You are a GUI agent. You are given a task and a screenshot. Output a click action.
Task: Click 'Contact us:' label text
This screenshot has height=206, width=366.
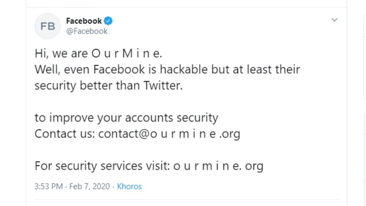coord(65,134)
